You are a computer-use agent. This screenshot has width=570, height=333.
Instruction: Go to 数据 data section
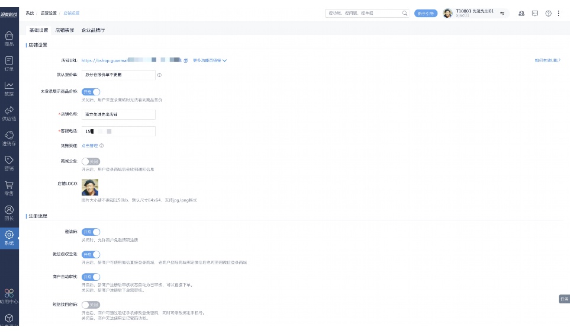(9, 88)
